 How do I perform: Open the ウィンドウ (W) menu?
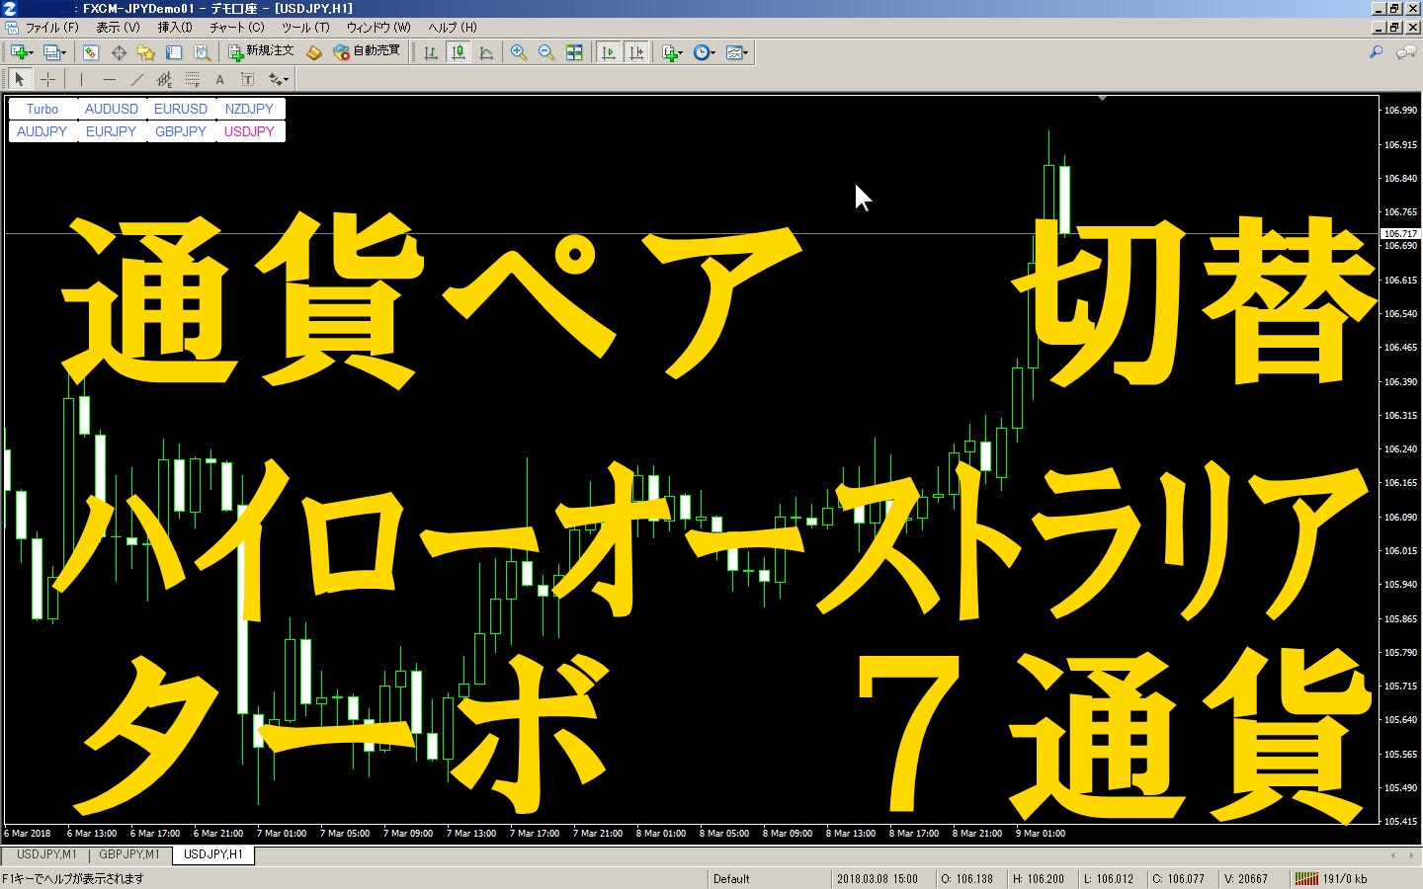click(x=378, y=28)
